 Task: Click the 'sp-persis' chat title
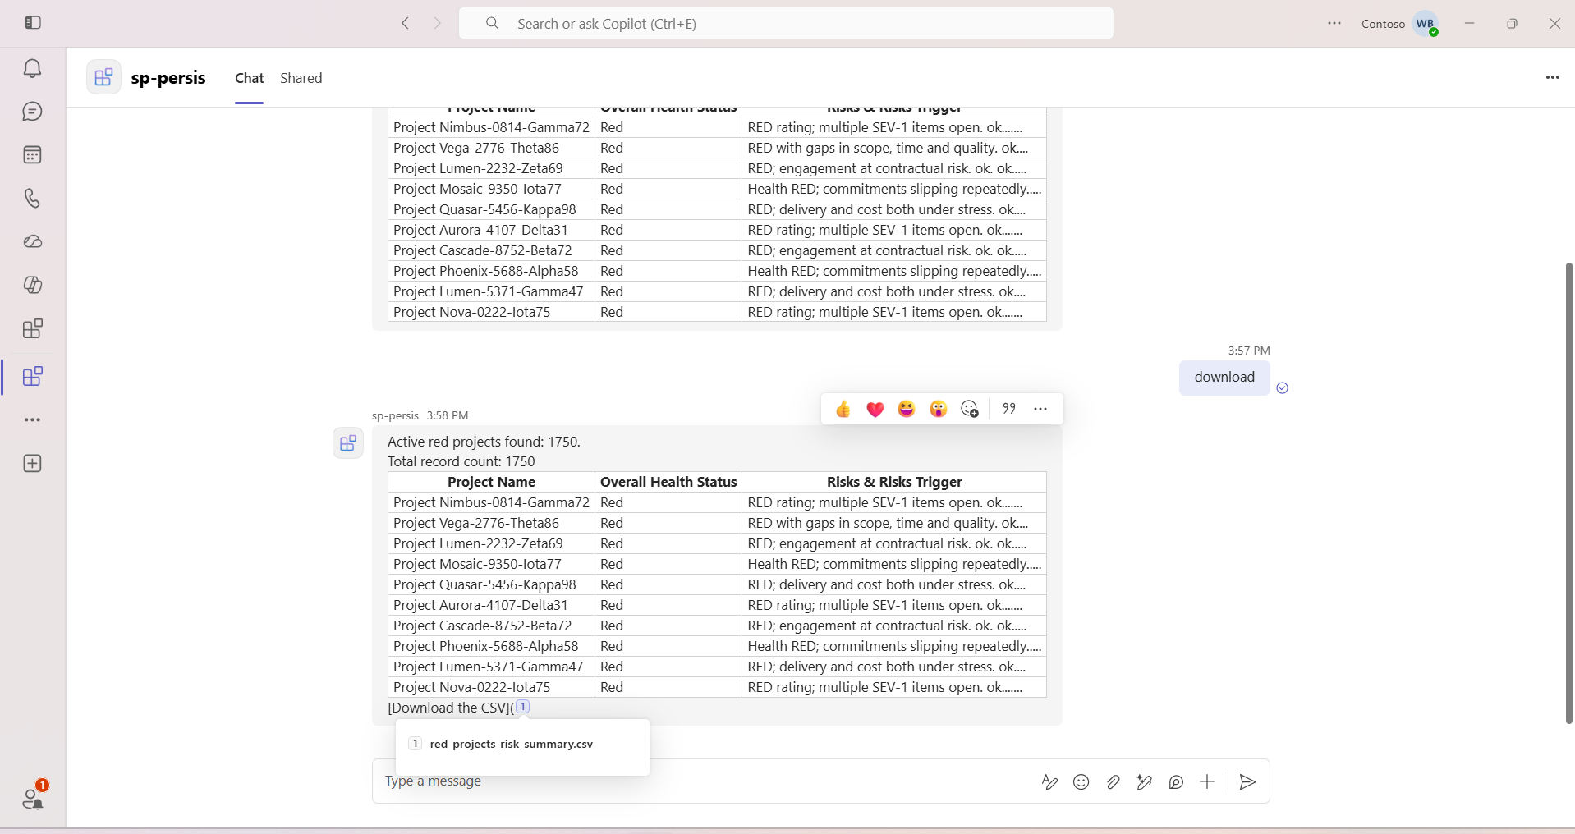pos(168,78)
